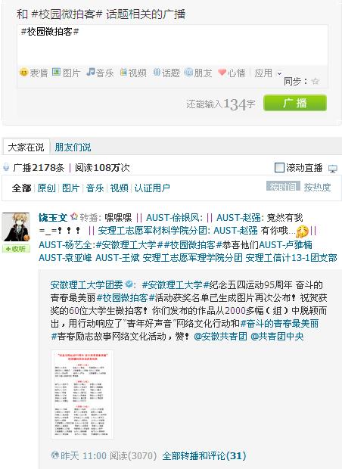Sort broadcasts by 按热度
Viewport: 342px width, 469px height.
(318, 188)
